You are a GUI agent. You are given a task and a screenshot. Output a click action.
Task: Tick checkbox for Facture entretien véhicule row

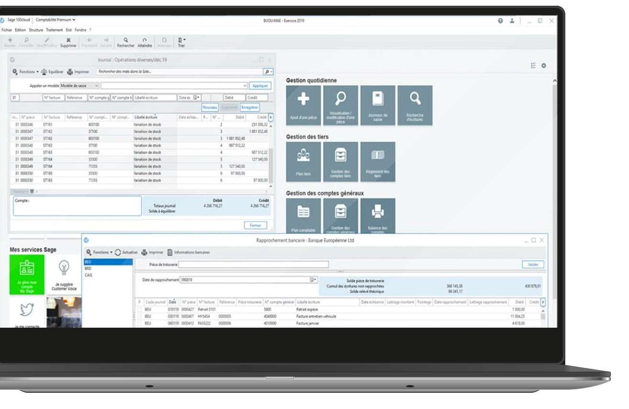tap(139, 316)
